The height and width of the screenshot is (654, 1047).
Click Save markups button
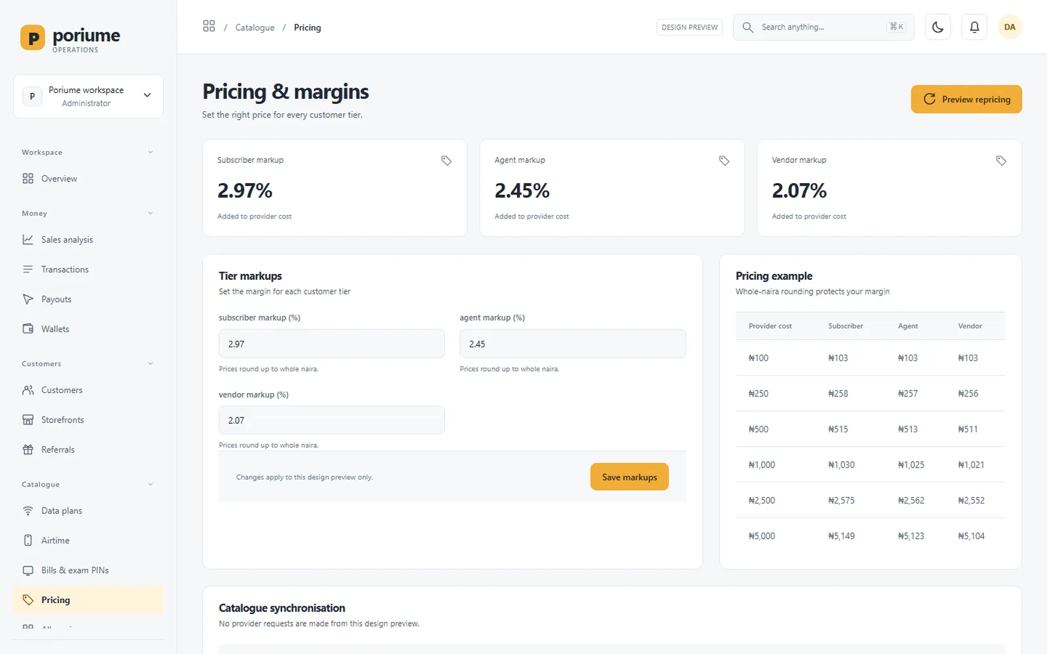click(630, 477)
